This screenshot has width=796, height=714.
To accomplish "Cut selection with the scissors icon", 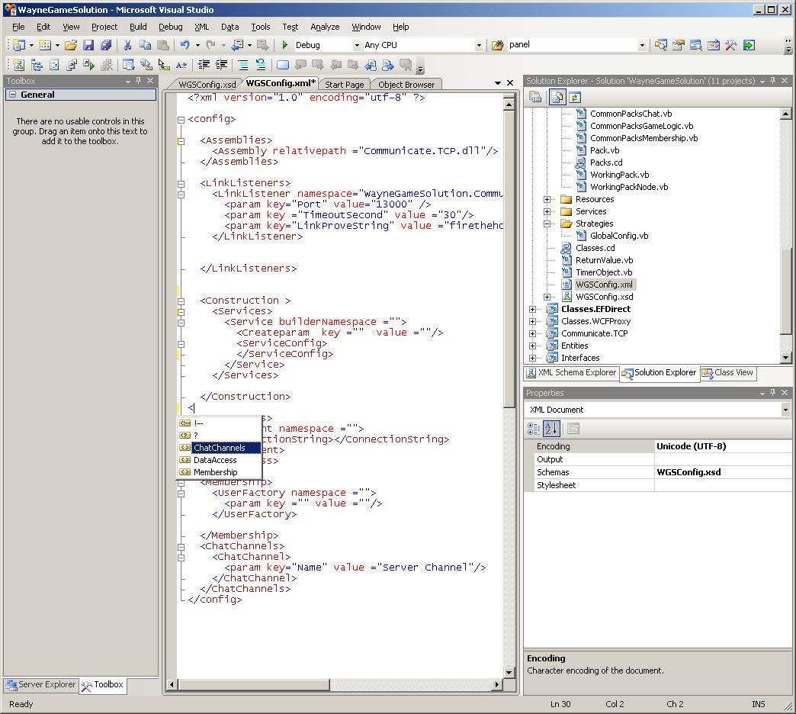I will click(128, 45).
